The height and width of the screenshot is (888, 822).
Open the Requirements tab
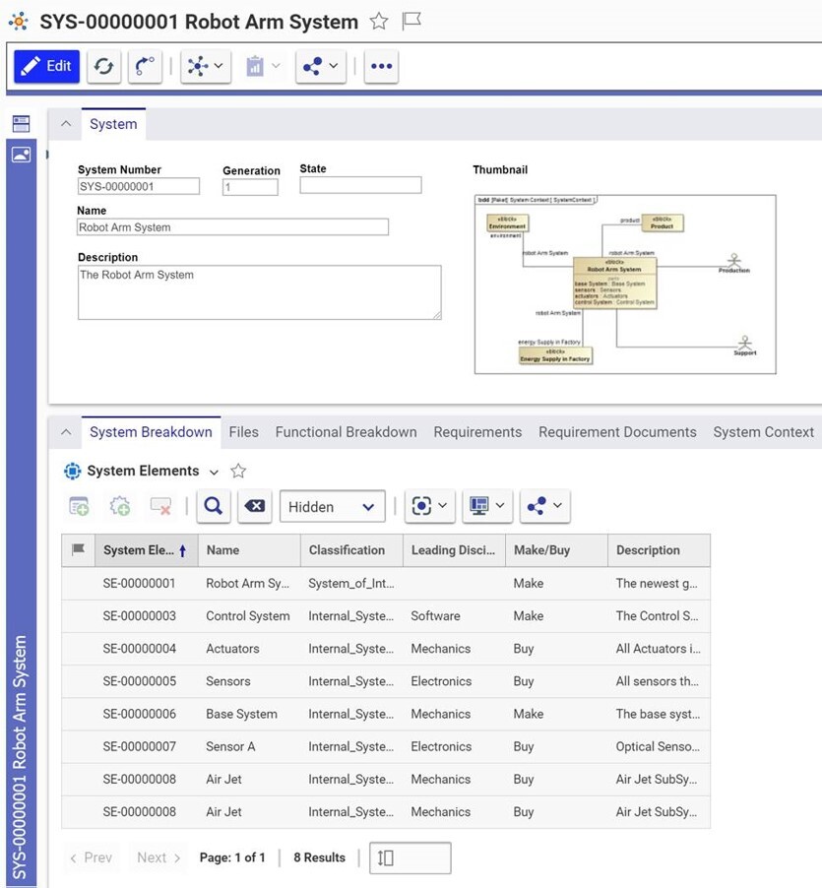(x=477, y=432)
